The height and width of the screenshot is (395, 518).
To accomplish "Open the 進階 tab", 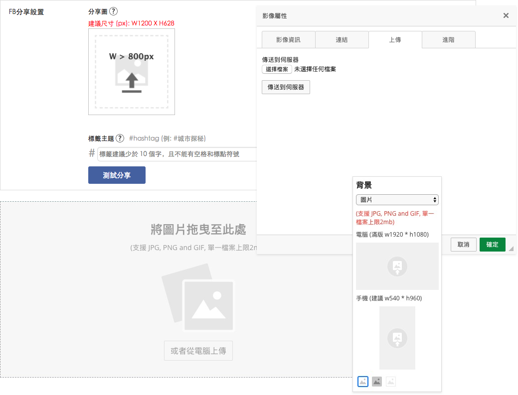I will tap(449, 39).
